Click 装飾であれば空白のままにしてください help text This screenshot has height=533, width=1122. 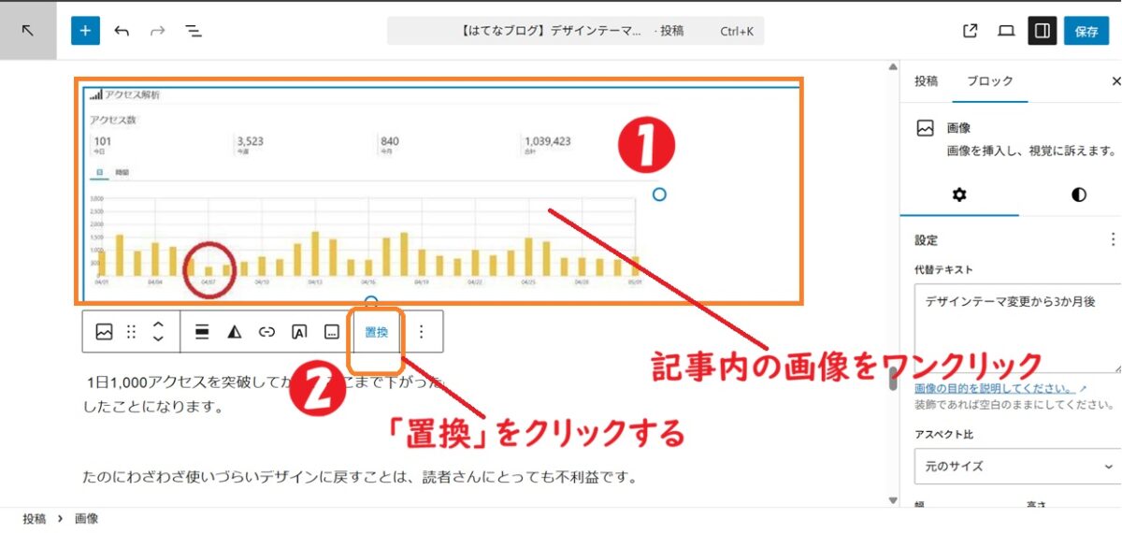[1014, 405]
